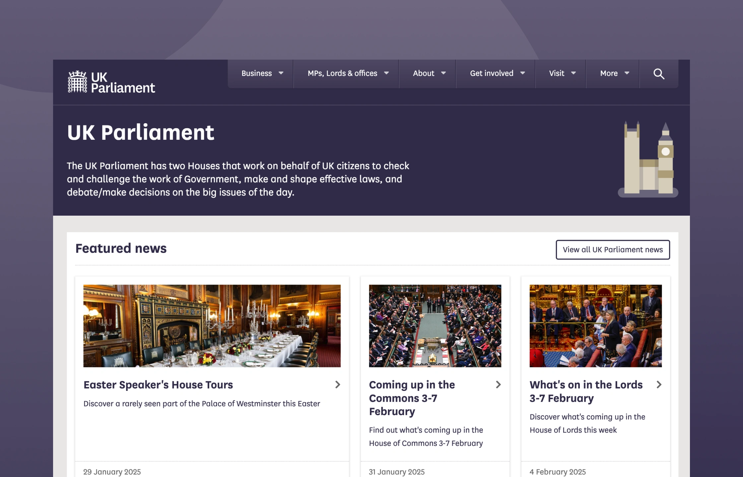
Task: Open the search magnifier icon
Action: pyautogui.click(x=659, y=74)
